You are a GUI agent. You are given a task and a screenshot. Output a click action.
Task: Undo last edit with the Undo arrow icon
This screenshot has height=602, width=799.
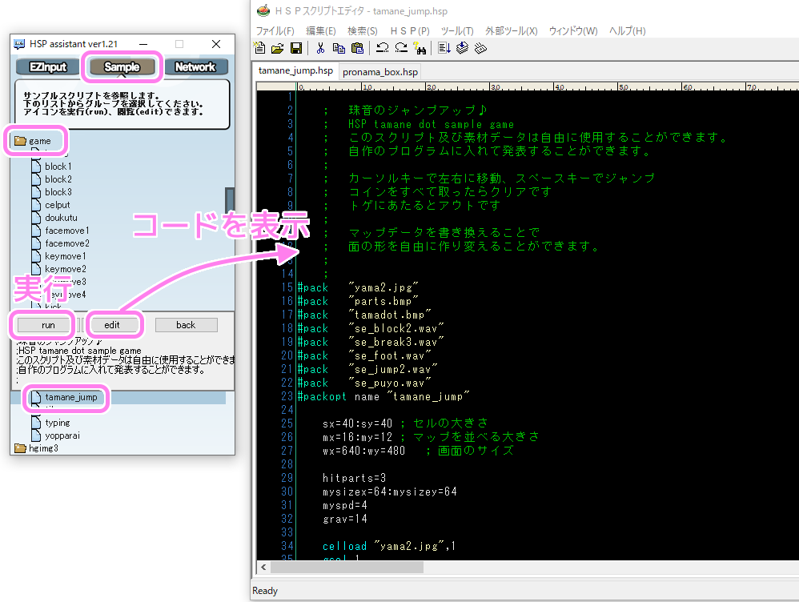pyautogui.click(x=383, y=48)
